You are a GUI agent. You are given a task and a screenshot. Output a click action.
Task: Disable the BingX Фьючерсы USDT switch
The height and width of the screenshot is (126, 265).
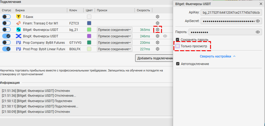point(6,36)
